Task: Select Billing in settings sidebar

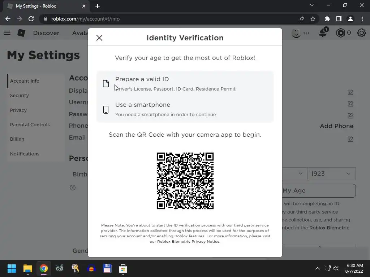Action: [x=17, y=139]
